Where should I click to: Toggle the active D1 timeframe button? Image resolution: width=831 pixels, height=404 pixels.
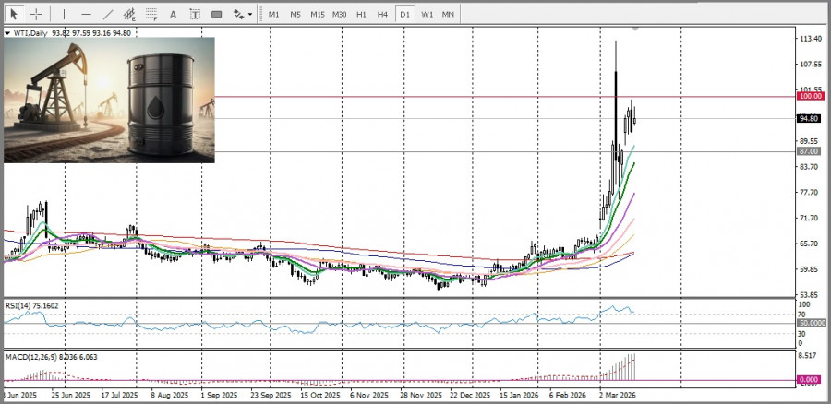coord(404,14)
